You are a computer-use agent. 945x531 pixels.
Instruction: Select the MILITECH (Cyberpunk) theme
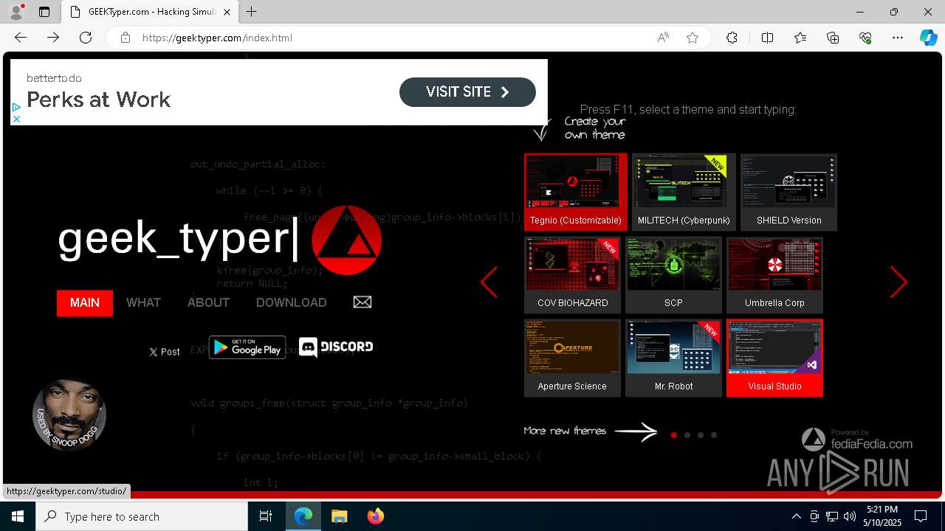(684, 192)
